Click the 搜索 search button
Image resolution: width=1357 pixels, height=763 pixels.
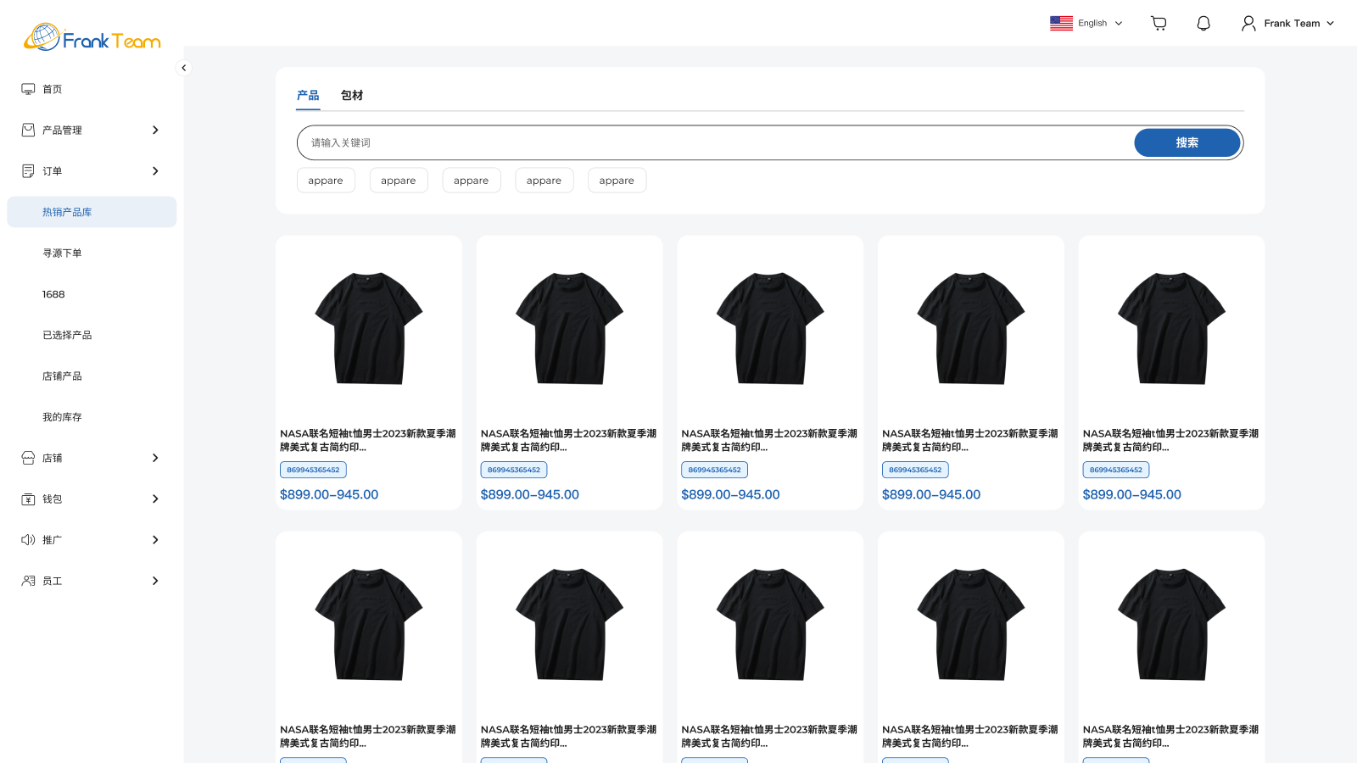1187,142
